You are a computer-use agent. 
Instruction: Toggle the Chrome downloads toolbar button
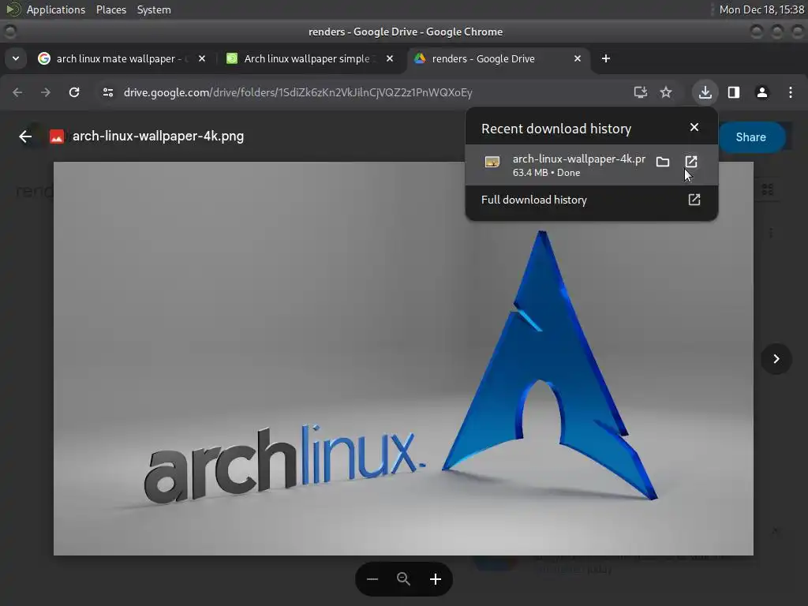click(705, 92)
